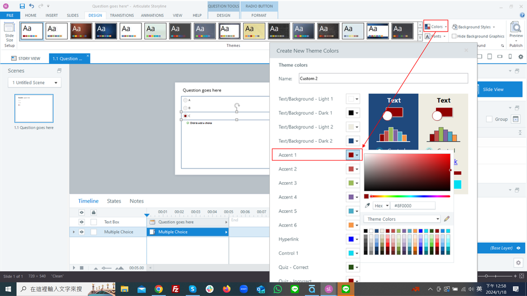Open the States tab in timeline panel

pos(114,201)
